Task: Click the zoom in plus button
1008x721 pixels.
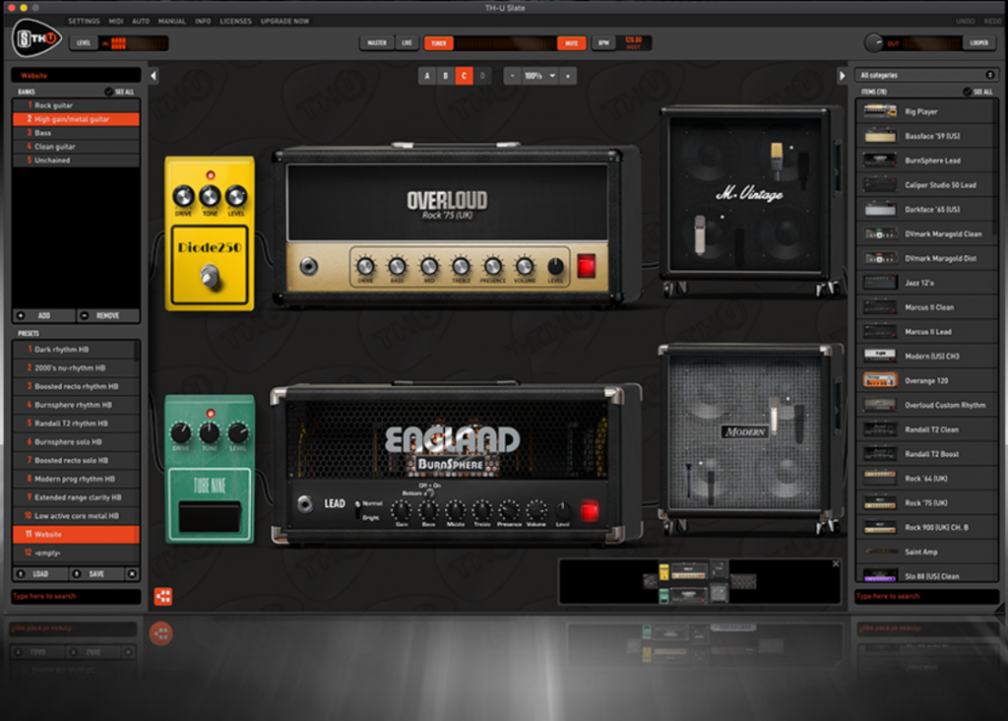Action: pyautogui.click(x=568, y=76)
